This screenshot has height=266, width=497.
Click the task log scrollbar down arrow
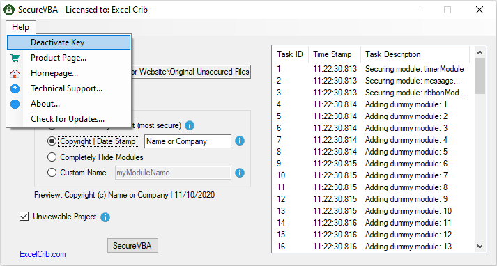pyautogui.click(x=480, y=247)
